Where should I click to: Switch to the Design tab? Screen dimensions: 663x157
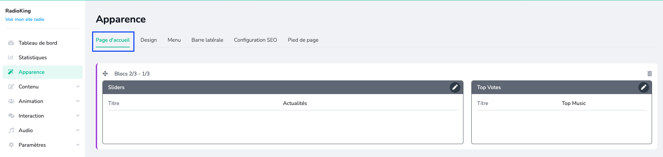click(148, 40)
